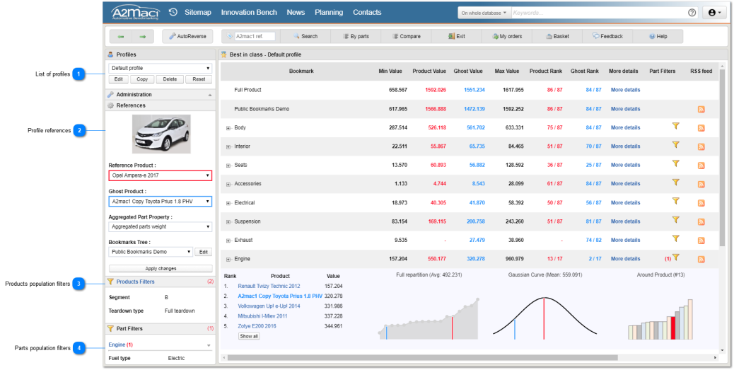
Task: Open the Ghost Product dropdown
Action: click(160, 202)
